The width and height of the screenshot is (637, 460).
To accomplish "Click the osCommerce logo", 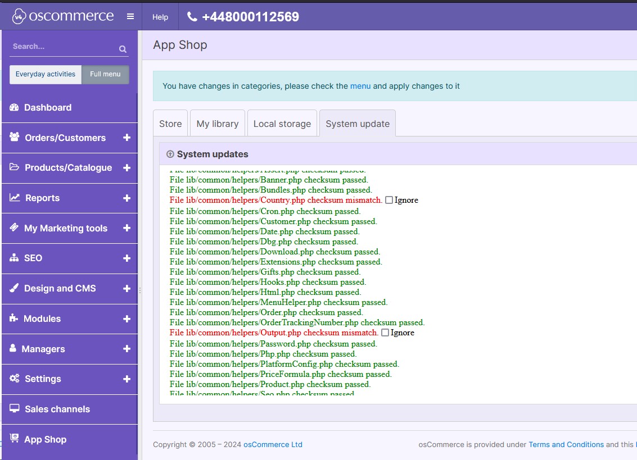I will point(62,16).
